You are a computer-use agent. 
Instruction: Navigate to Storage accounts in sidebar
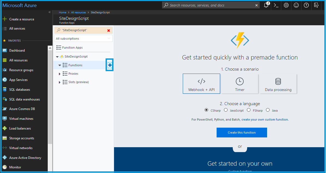[x=22, y=138]
